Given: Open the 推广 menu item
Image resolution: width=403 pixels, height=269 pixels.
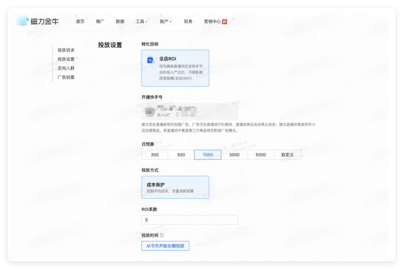Looking at the screenshot, I should (x=101, y=21).
